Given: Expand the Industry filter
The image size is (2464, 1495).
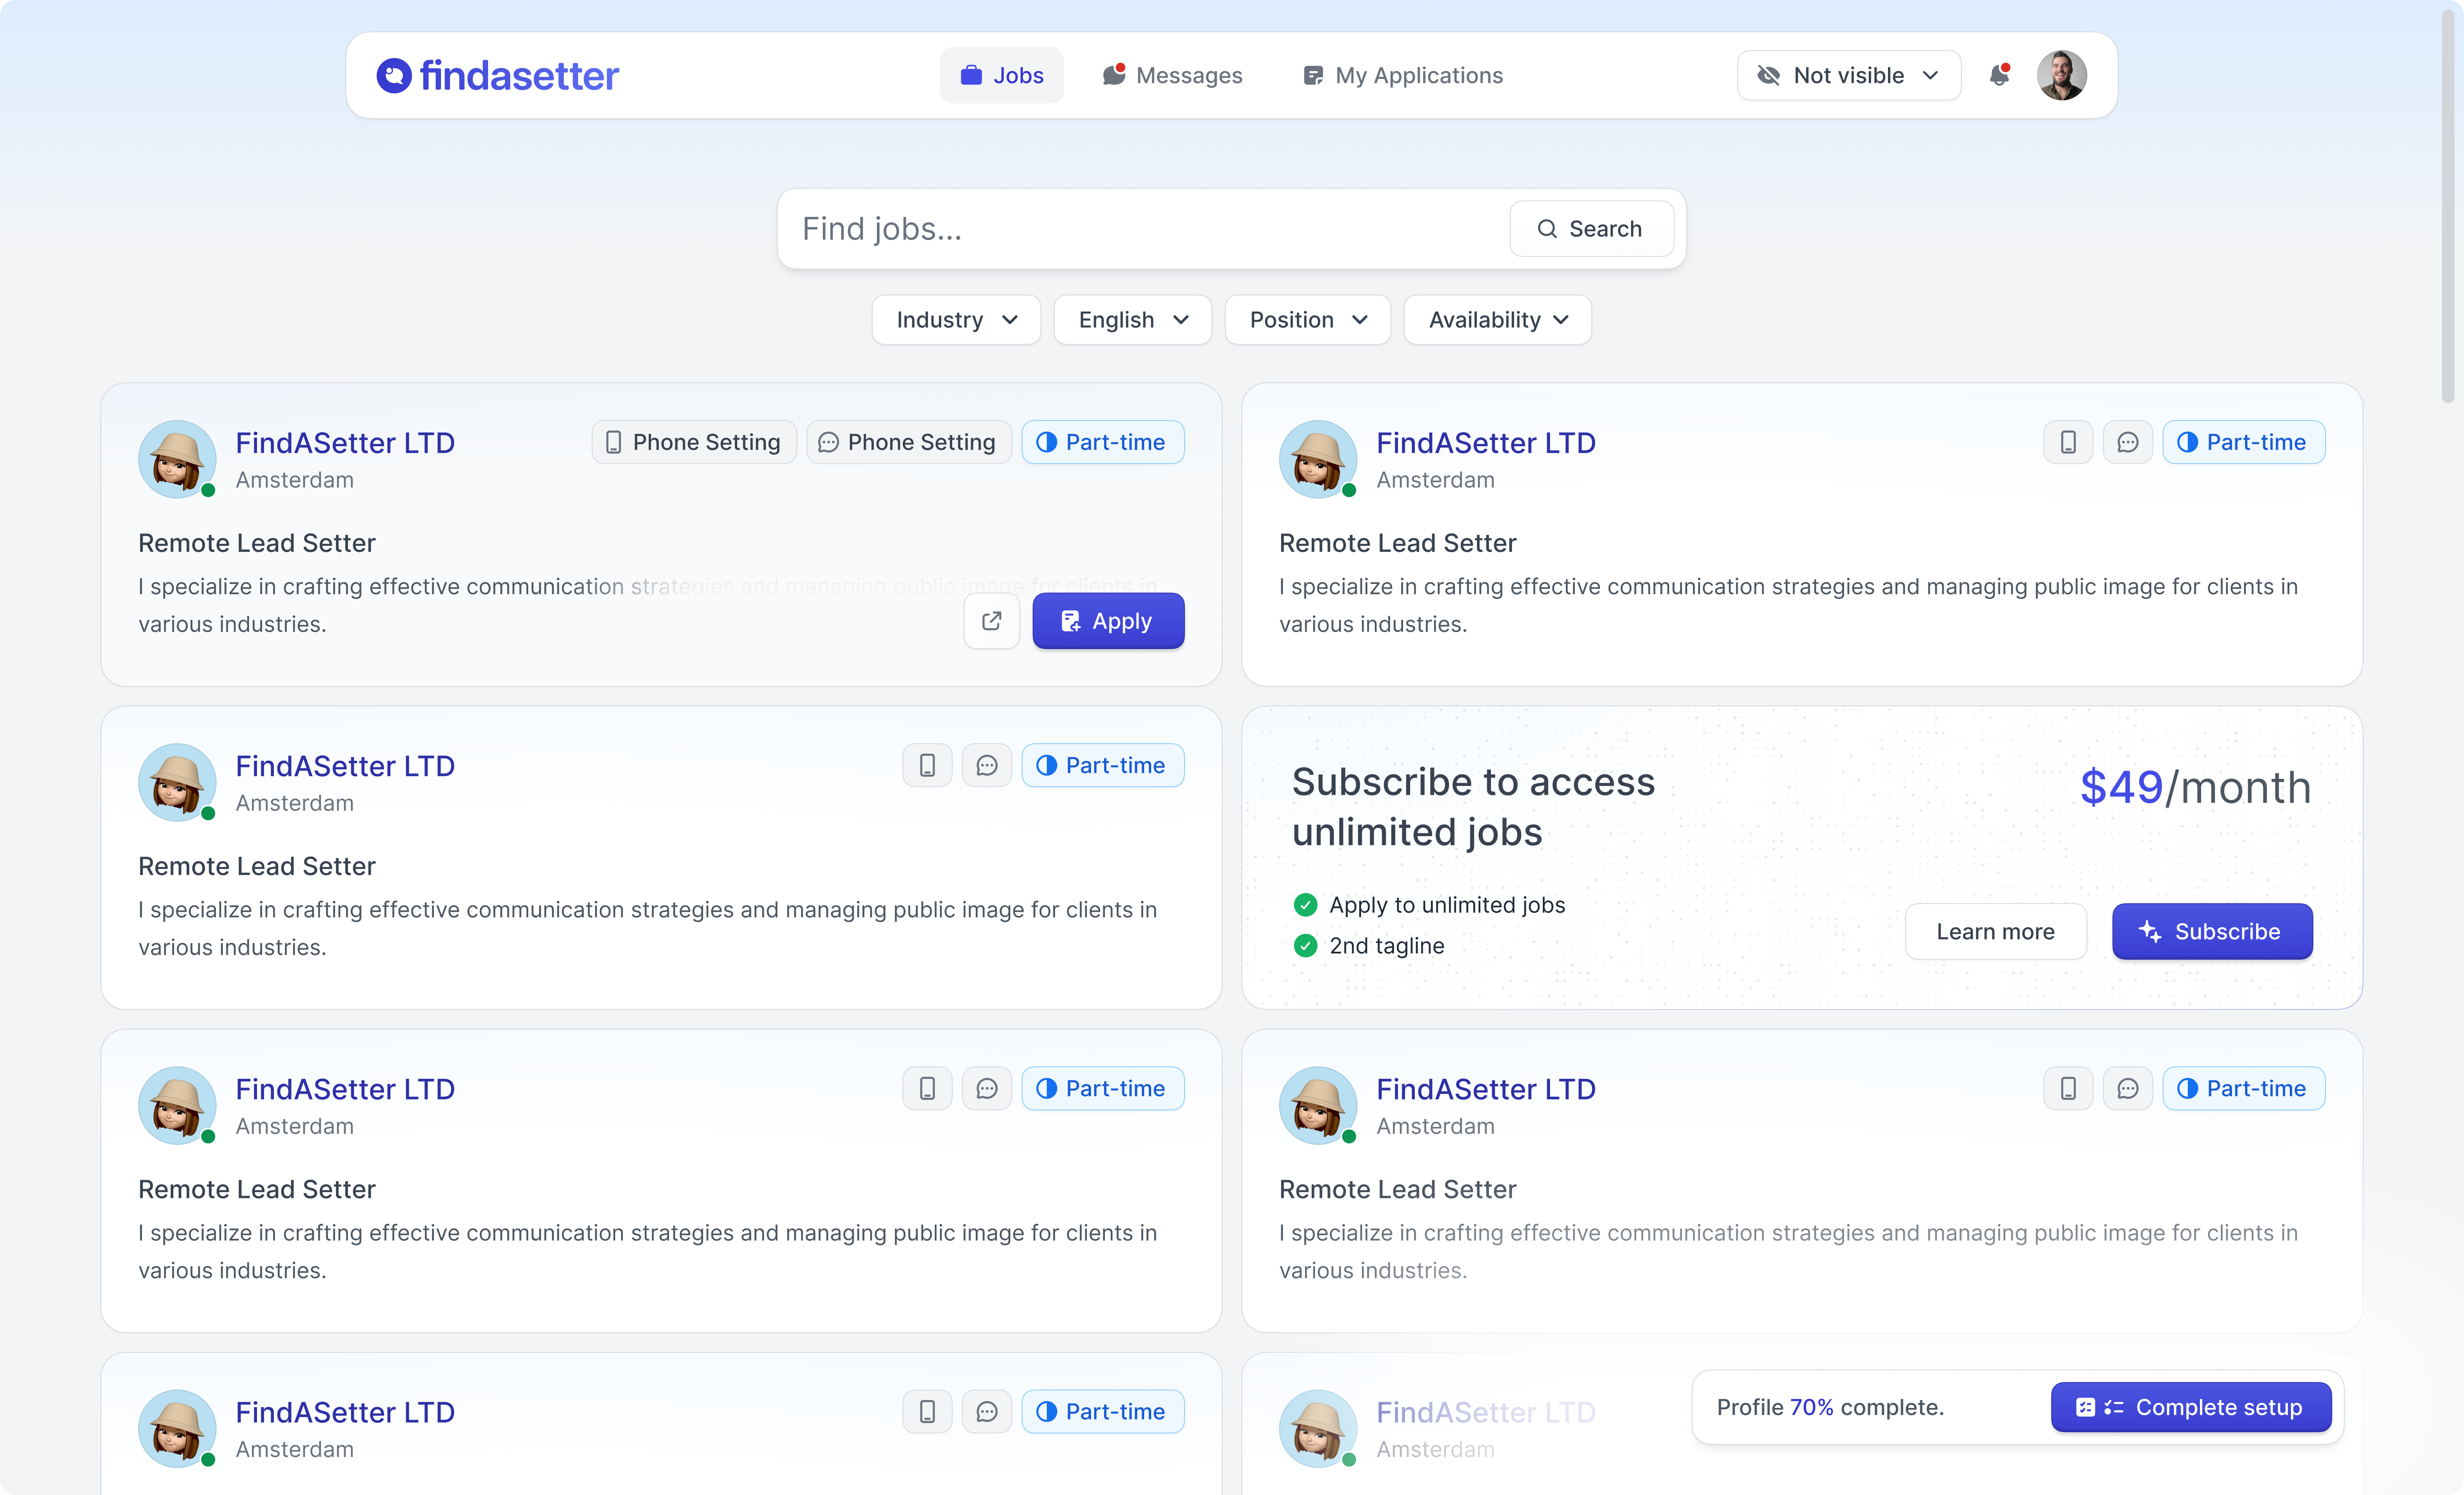Looking at the screenshot, I should coord(956,320).
